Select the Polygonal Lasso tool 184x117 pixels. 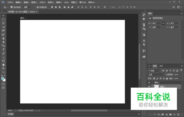[3, 23]
